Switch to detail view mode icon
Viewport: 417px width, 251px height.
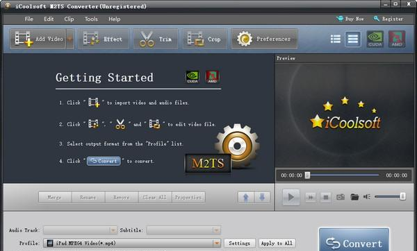pyautogui.click(x=353, y=39)
